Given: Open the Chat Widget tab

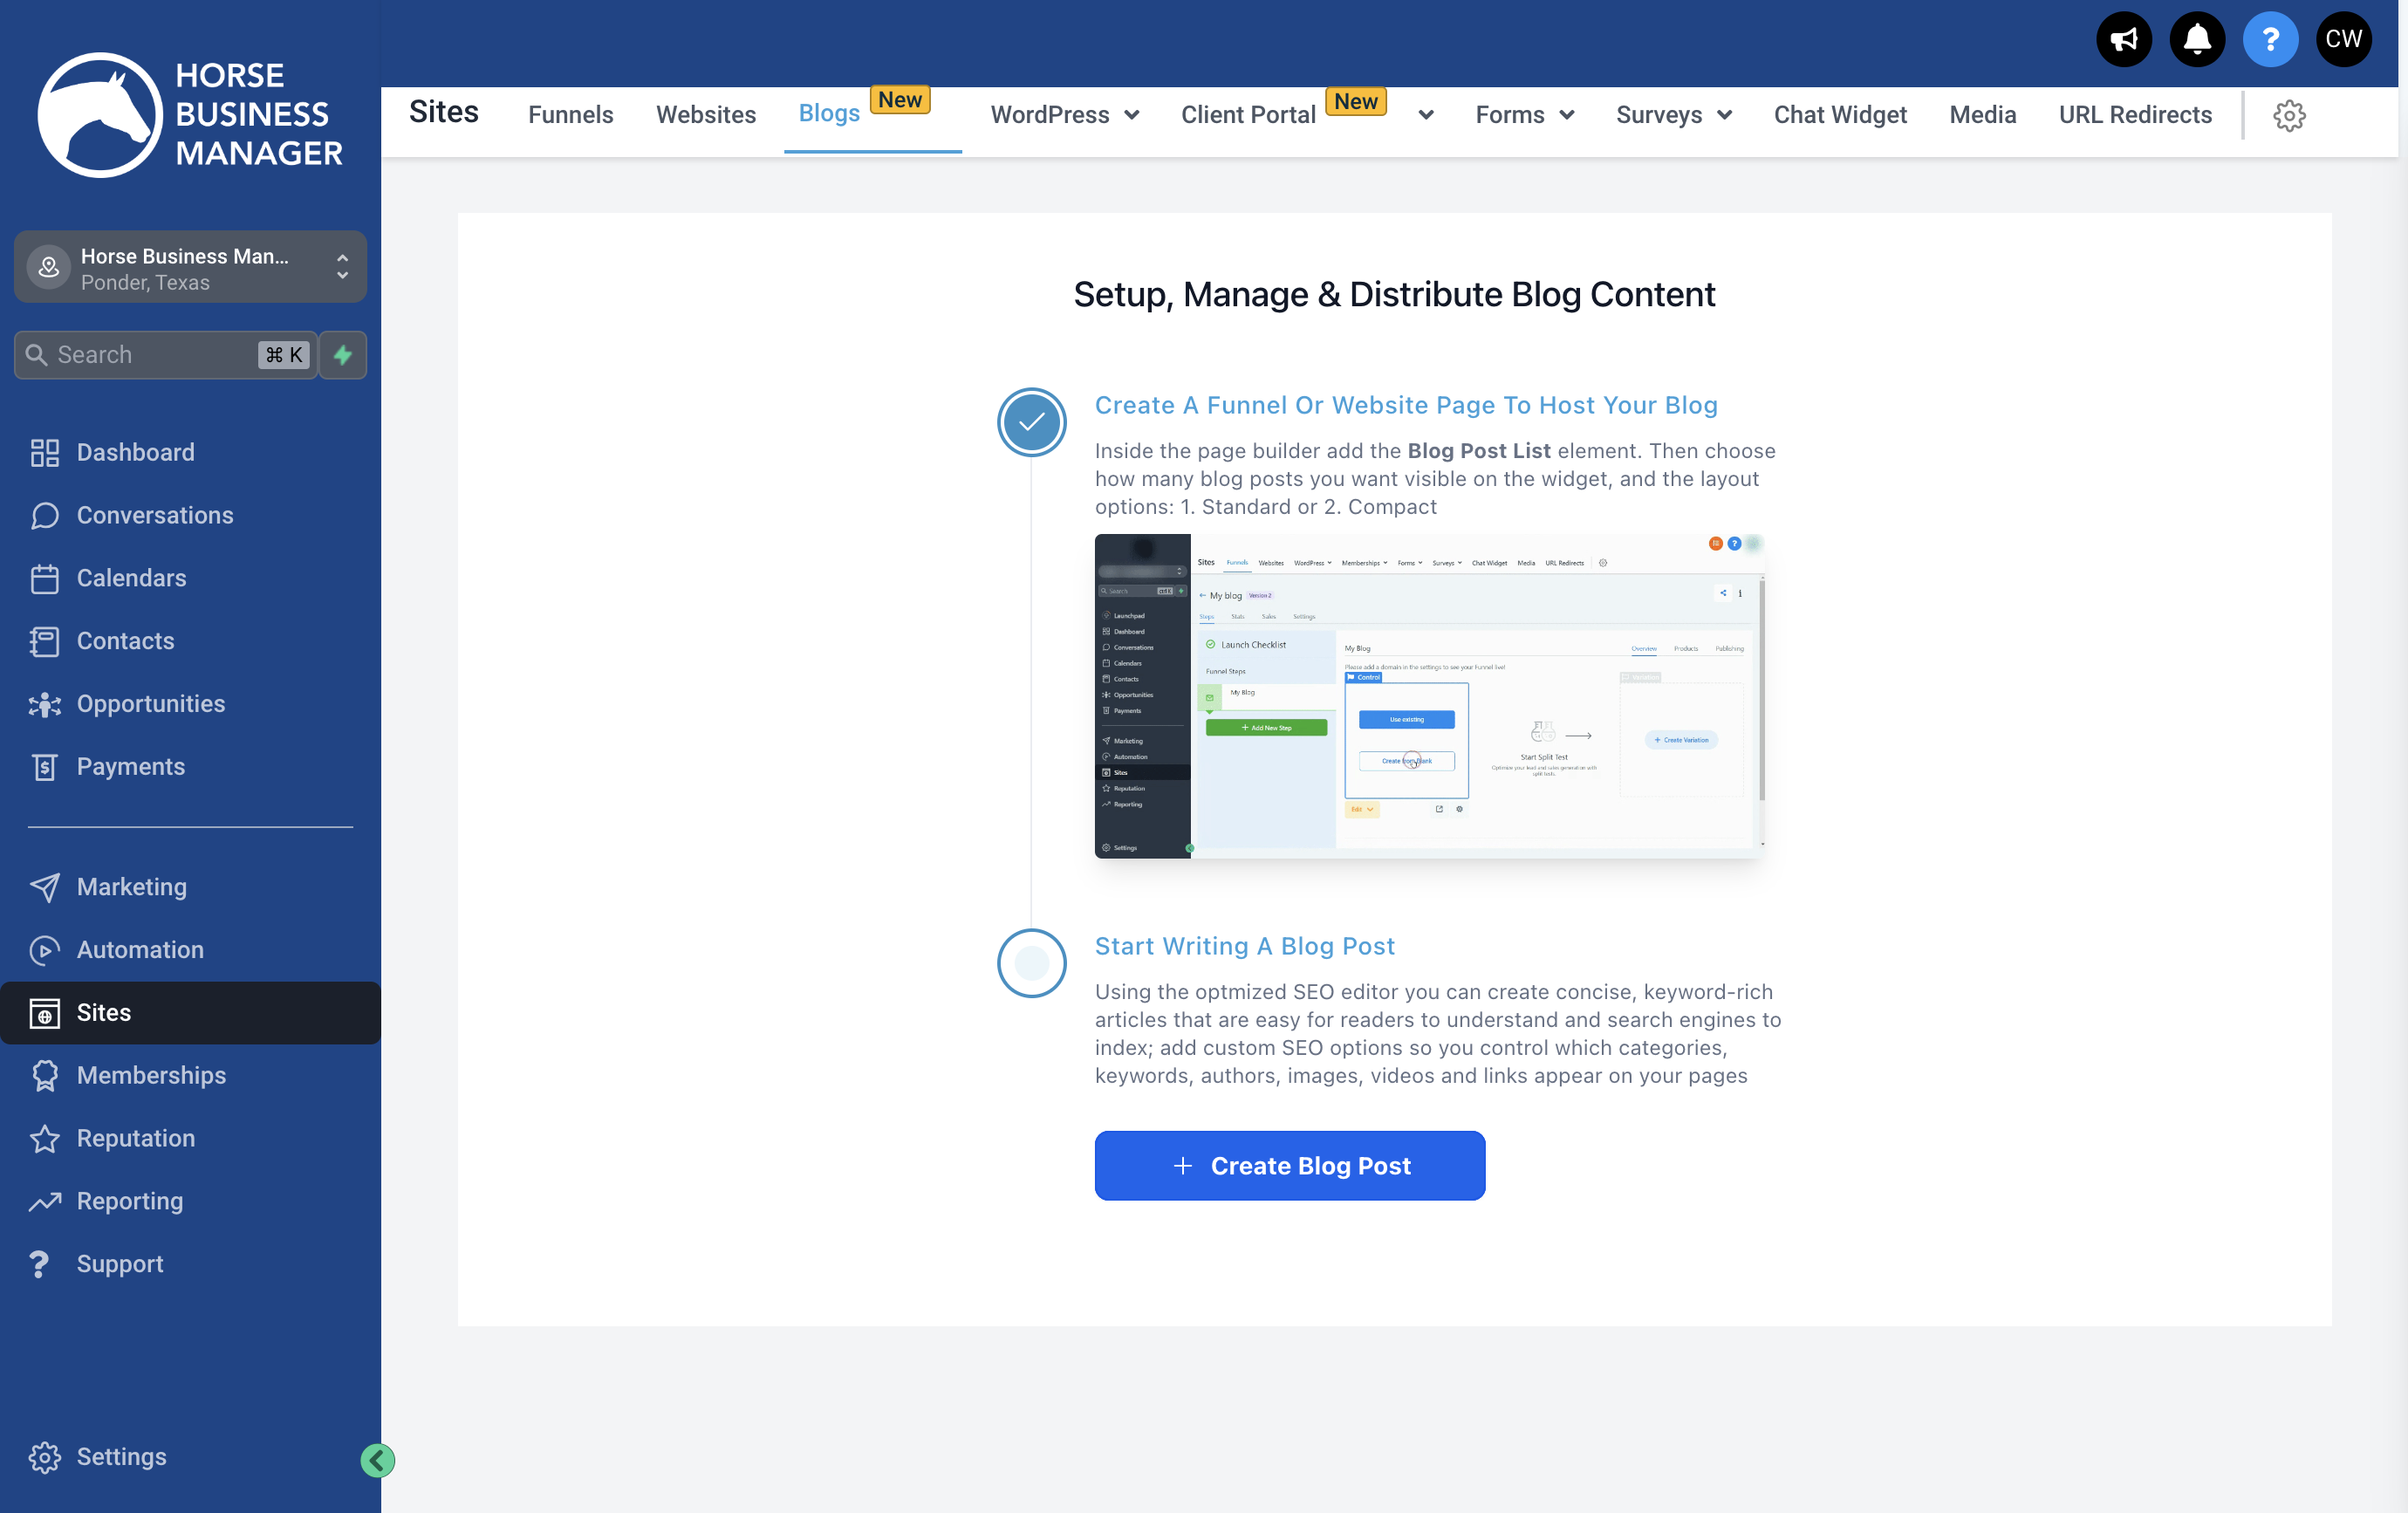Looking at the screenshot, I should (1840, 115).
